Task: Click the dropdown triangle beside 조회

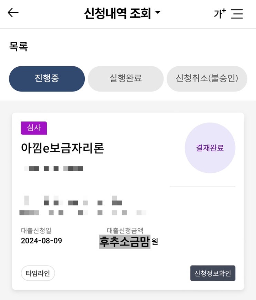Action: (158, 12)
